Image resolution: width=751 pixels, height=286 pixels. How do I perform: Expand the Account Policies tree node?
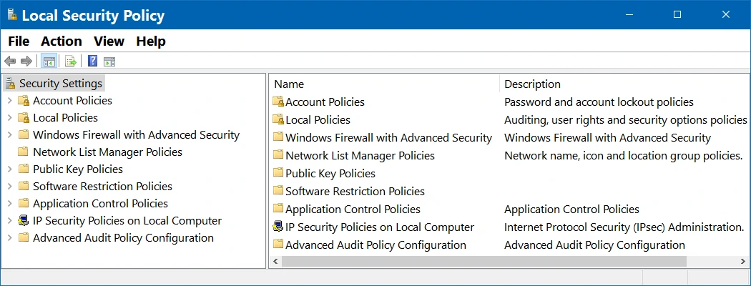(9, 101)
